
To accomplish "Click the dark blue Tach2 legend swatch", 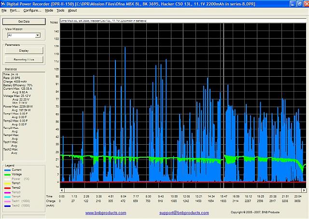I will [7, 205].
